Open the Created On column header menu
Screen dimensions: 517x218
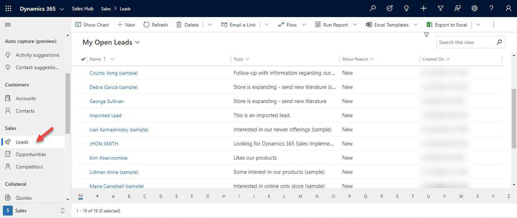[x=436, y=59]
